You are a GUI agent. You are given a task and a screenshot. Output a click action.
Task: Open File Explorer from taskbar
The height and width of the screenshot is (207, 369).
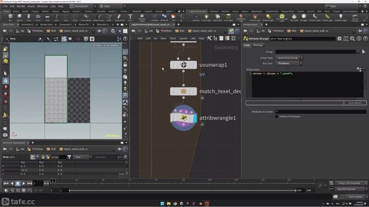pos(169,204)
